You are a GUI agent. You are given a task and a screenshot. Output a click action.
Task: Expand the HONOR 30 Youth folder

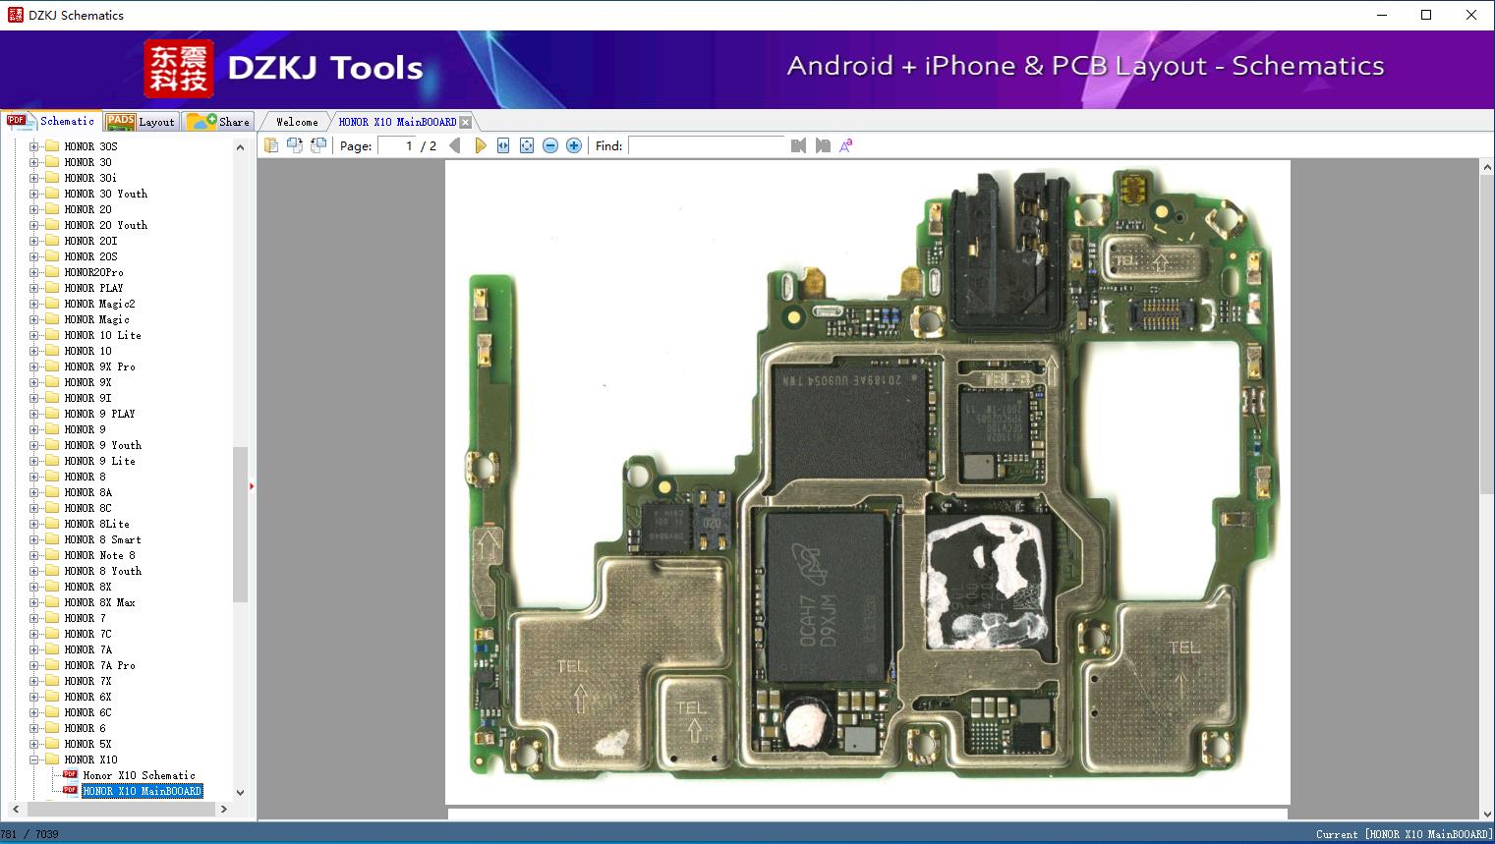point(33,194)
